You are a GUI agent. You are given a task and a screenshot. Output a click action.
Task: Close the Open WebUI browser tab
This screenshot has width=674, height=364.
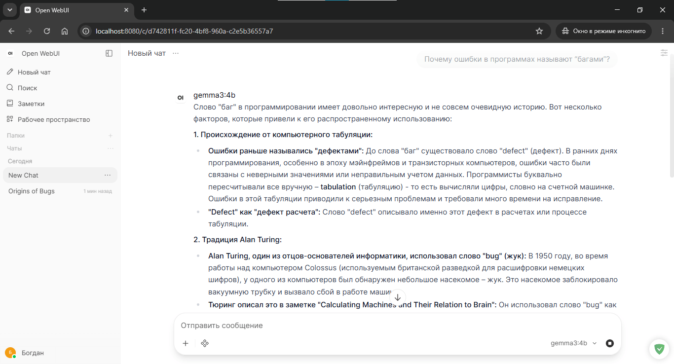click(126, 10)
